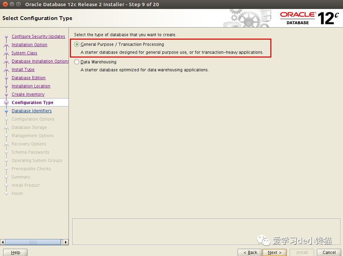343x256 pixels.
Task: Click the disabled Finish step
Action: click(17, 193)
